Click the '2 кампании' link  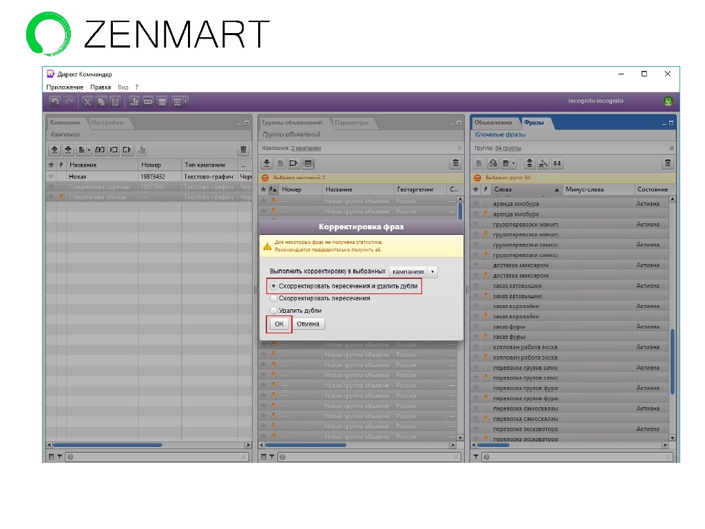pos(306,148)
